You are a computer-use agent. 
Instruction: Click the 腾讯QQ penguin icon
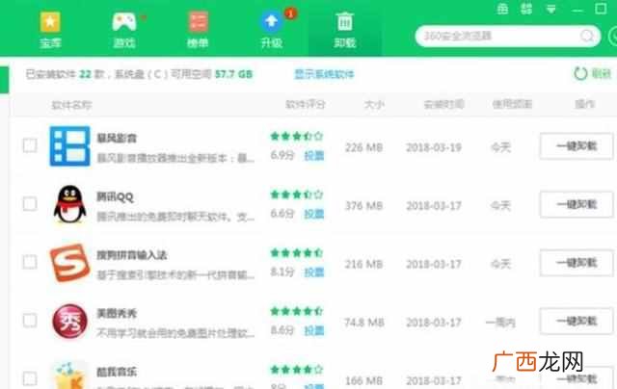pos(69,204)
